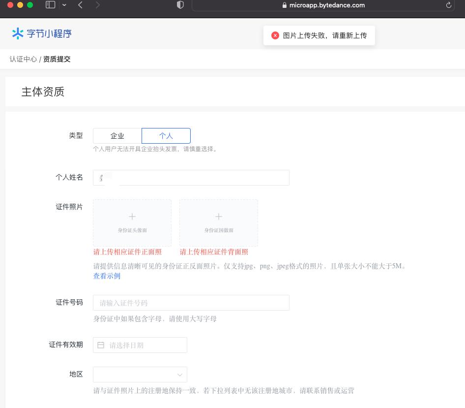Focus the 个人姓名 text field

(x=191, y=178)
